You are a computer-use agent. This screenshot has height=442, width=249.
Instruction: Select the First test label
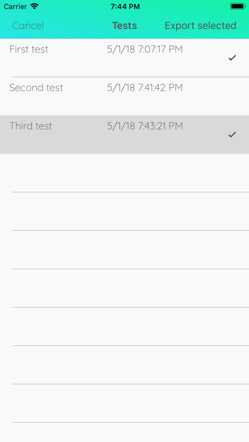29,50
